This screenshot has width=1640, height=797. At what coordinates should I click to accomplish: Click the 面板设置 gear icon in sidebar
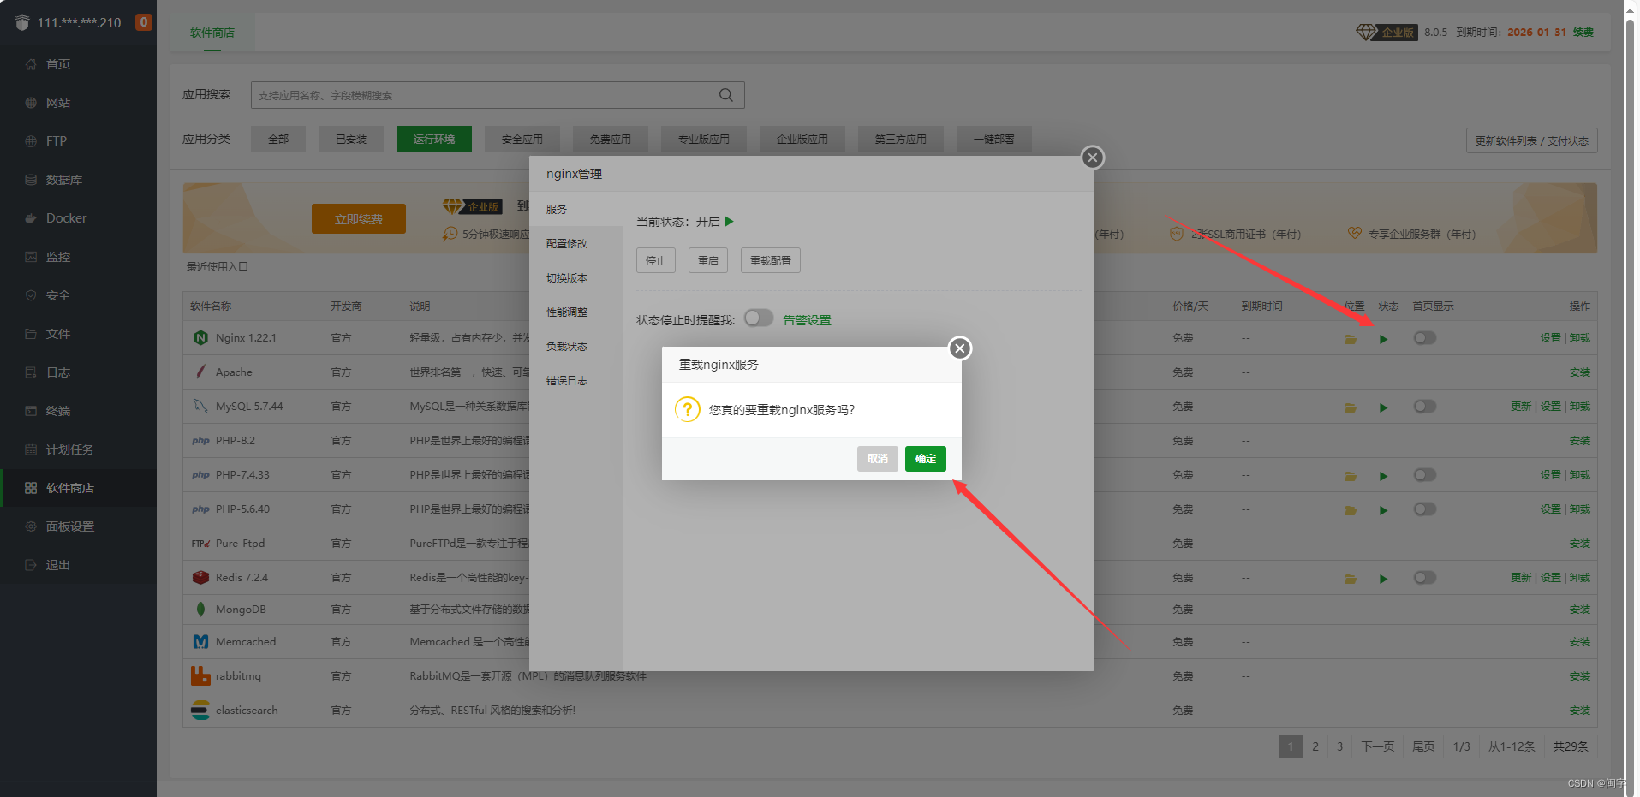(x=31, y=526)
